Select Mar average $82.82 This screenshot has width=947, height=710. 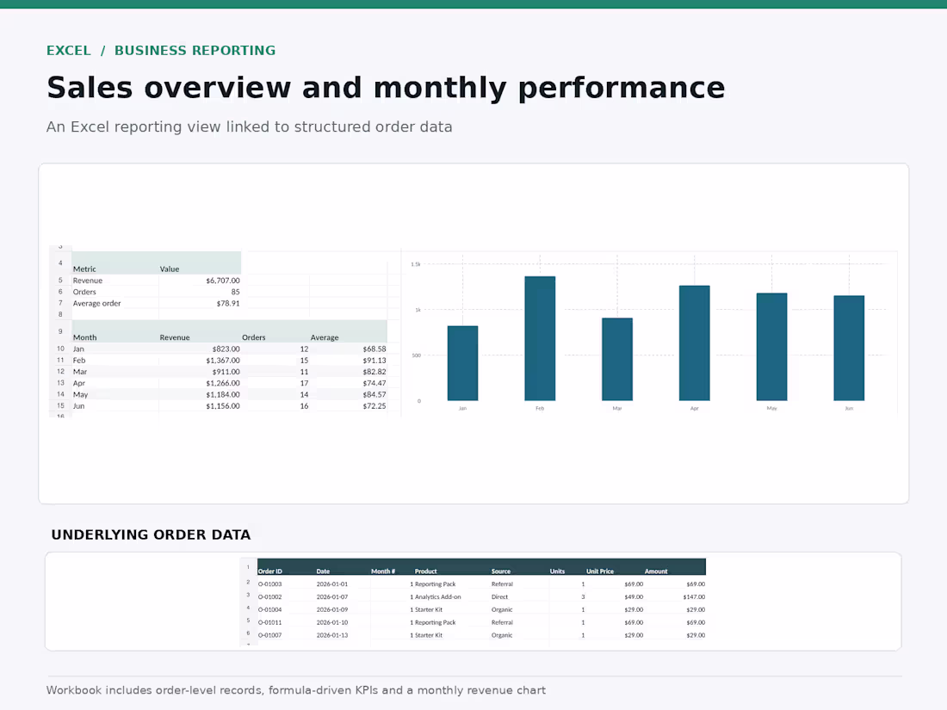(x=349, y=372)
